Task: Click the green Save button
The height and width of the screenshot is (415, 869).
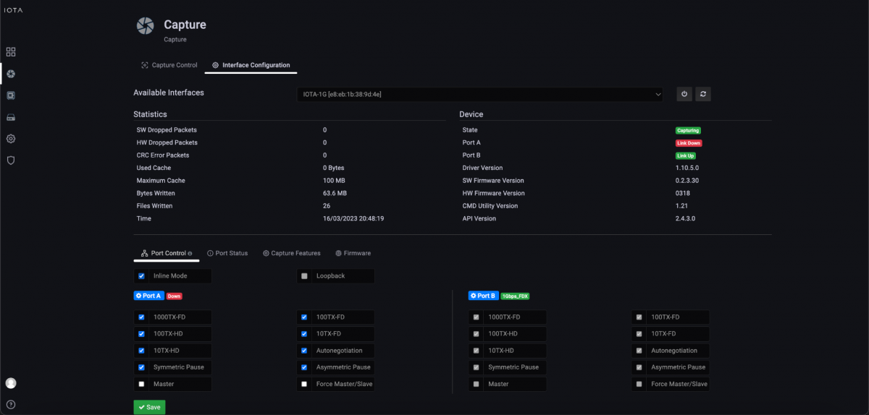Action: 149,407
